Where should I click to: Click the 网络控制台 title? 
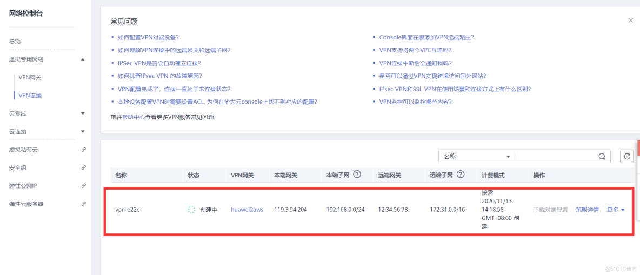click(x=26, y=14)
